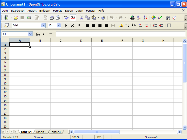Click the horizontal scrollbar thumb
187x140 pixels.
point(97,132)
